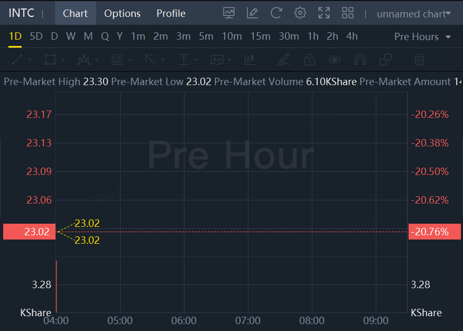Delete drawings with the trash icon
The width and height of the screenshot is (463, 331).
point(419,60)
